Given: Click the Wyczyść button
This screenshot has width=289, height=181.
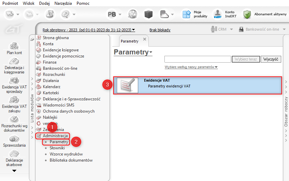Looking at the screenshot, I should (x=271, y=59).
